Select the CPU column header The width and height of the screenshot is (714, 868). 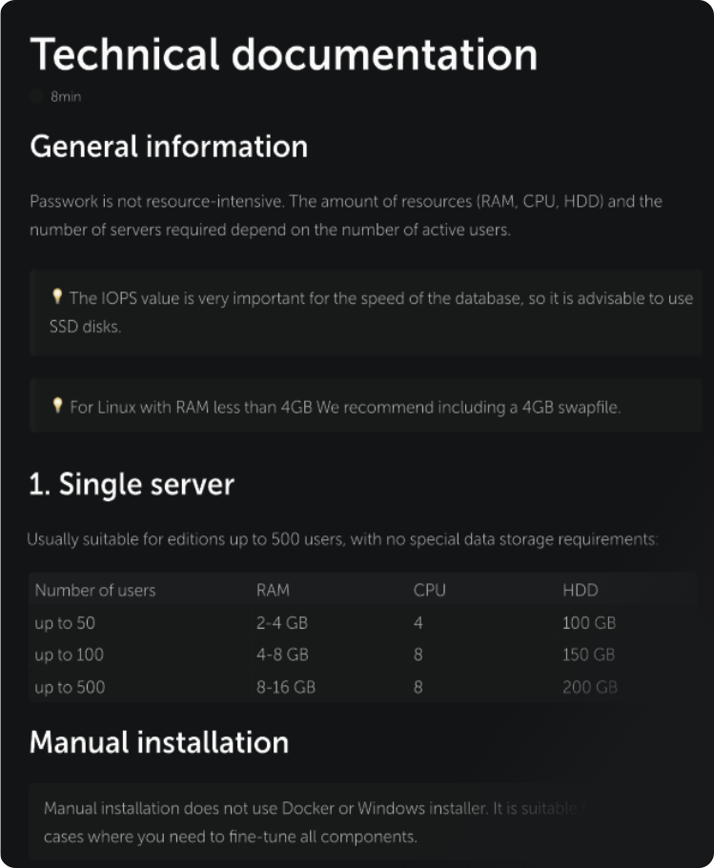pos(429,590)
